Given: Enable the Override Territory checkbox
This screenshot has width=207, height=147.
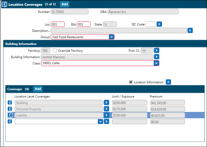Looking at the screenshot, I should pyautogui.click(x=55, y=50).
